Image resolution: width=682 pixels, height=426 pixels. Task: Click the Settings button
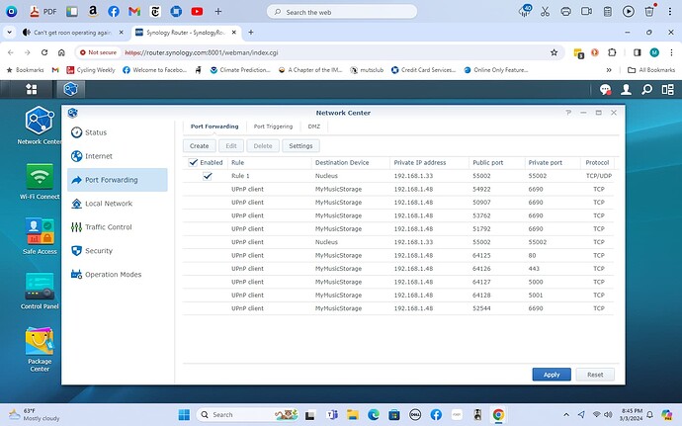click(301, 145)
